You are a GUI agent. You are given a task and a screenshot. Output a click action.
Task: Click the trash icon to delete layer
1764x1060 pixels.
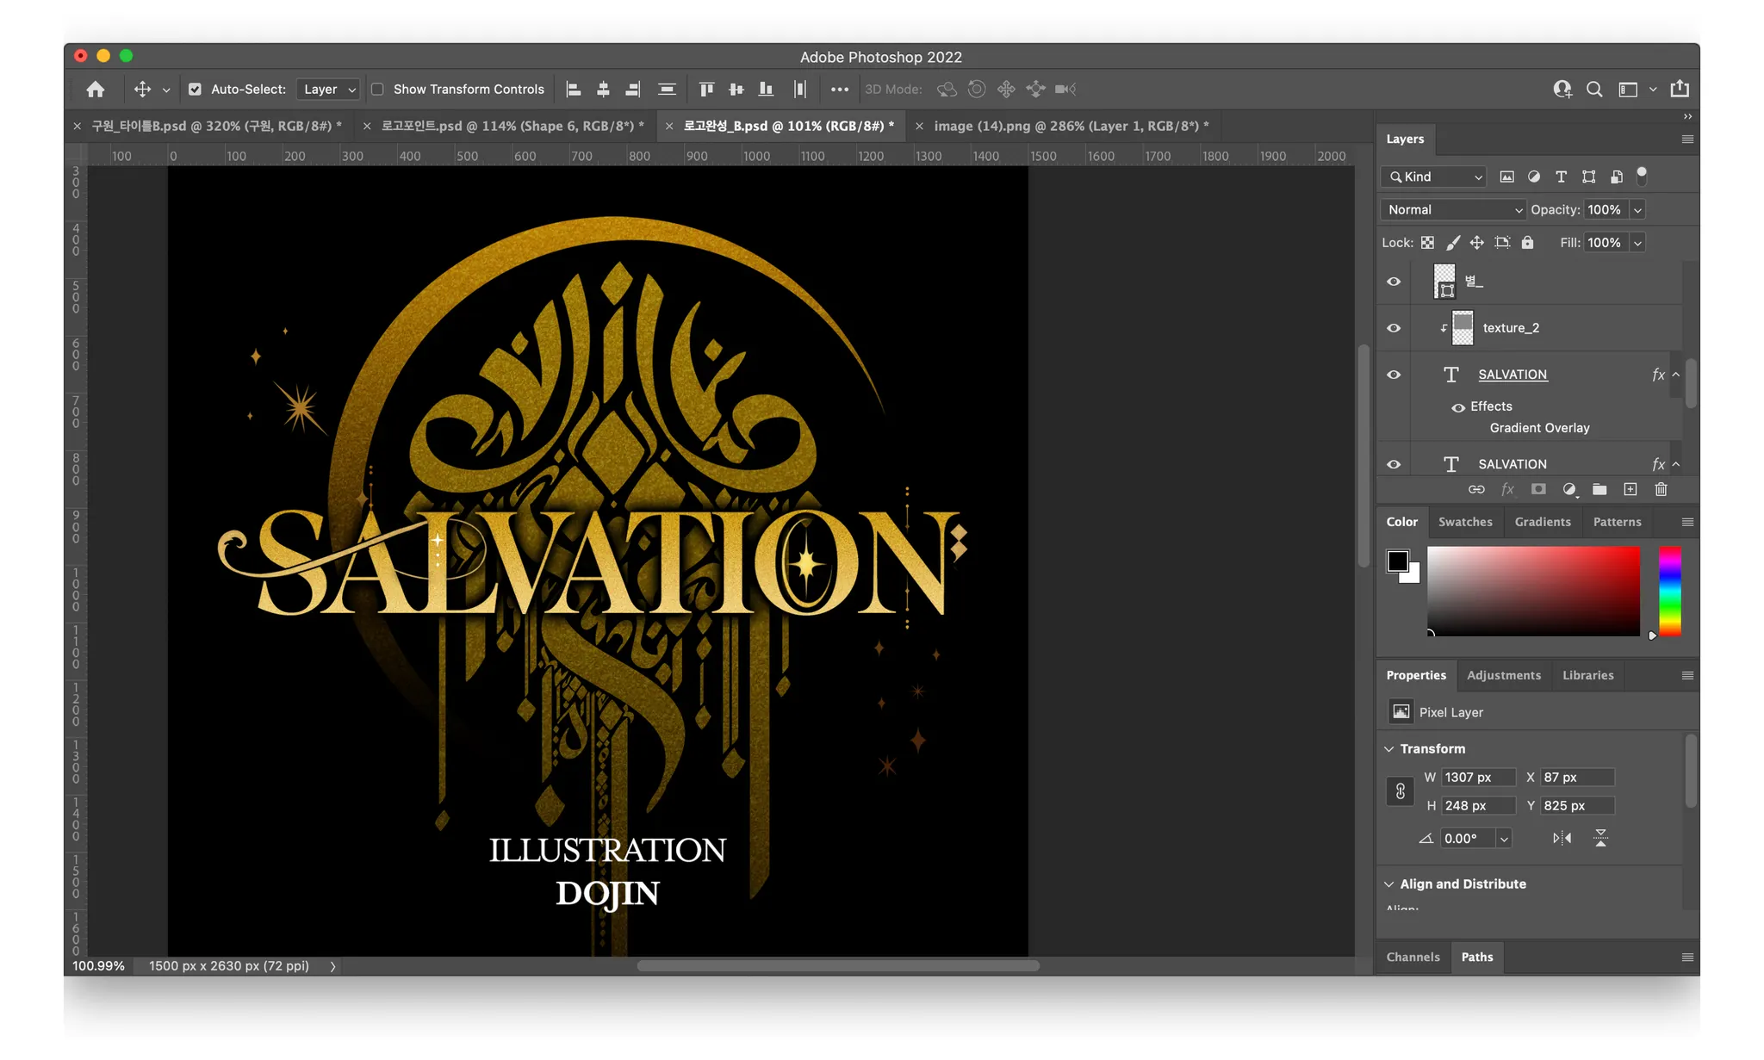[1661, 490]
